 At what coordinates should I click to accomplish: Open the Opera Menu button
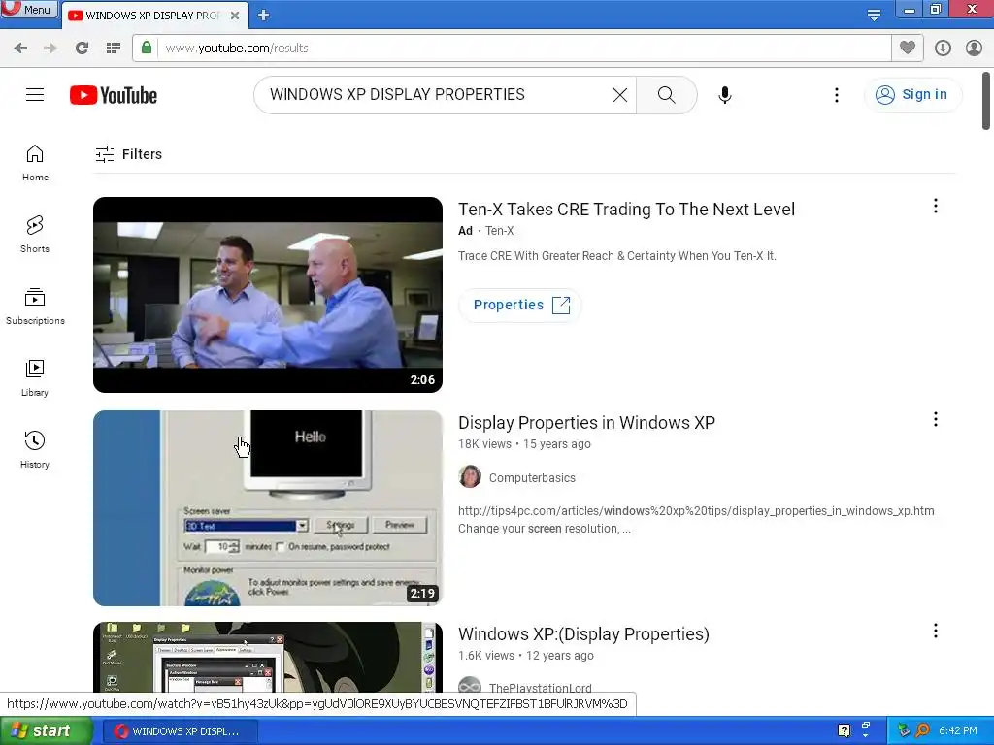click(x=28, y=9)
